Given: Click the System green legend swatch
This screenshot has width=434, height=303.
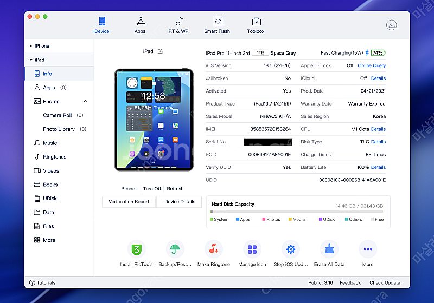Looking at the screenshot, I should point(212,219).
